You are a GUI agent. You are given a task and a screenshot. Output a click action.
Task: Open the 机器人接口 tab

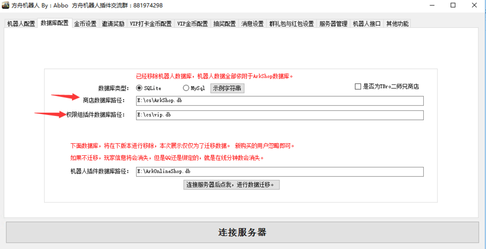pos(366,24)
